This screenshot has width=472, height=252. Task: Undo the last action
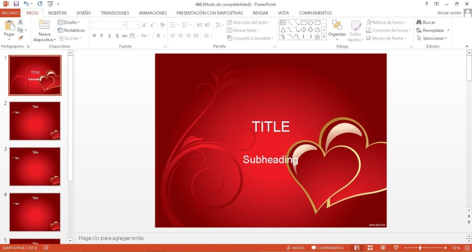(26, 4)
